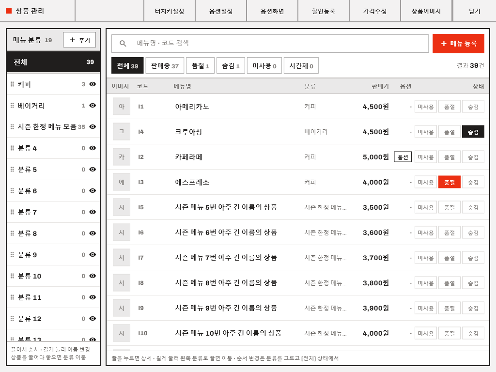Turn off 품절 for 에스프레소

point(449,182)
